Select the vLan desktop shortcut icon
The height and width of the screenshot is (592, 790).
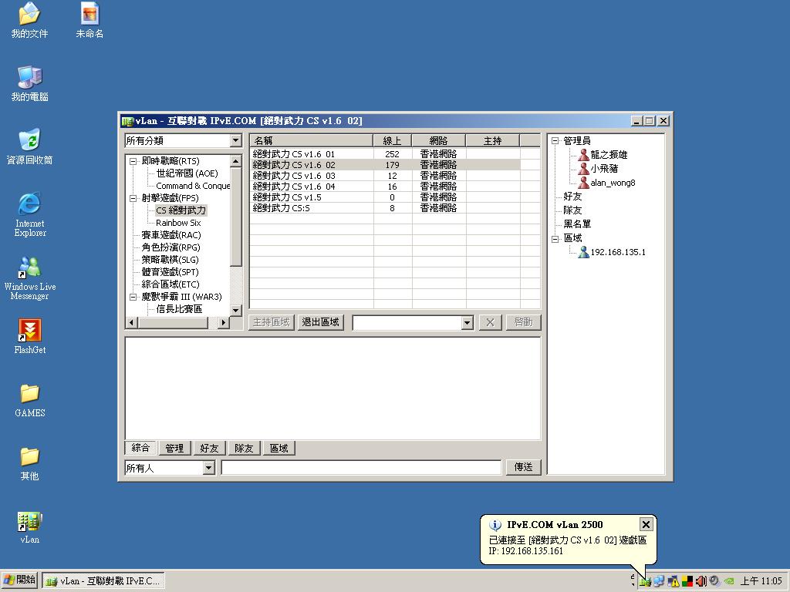click(29, 522)
